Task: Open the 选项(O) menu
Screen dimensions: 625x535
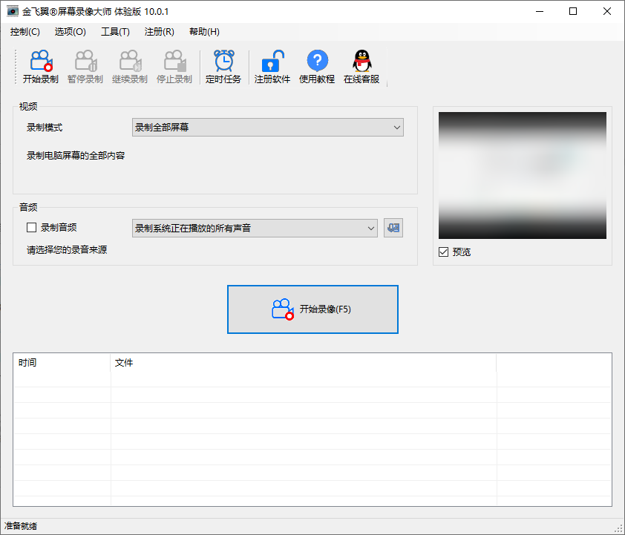Action: pyautogui.click(x=71, y=32)
